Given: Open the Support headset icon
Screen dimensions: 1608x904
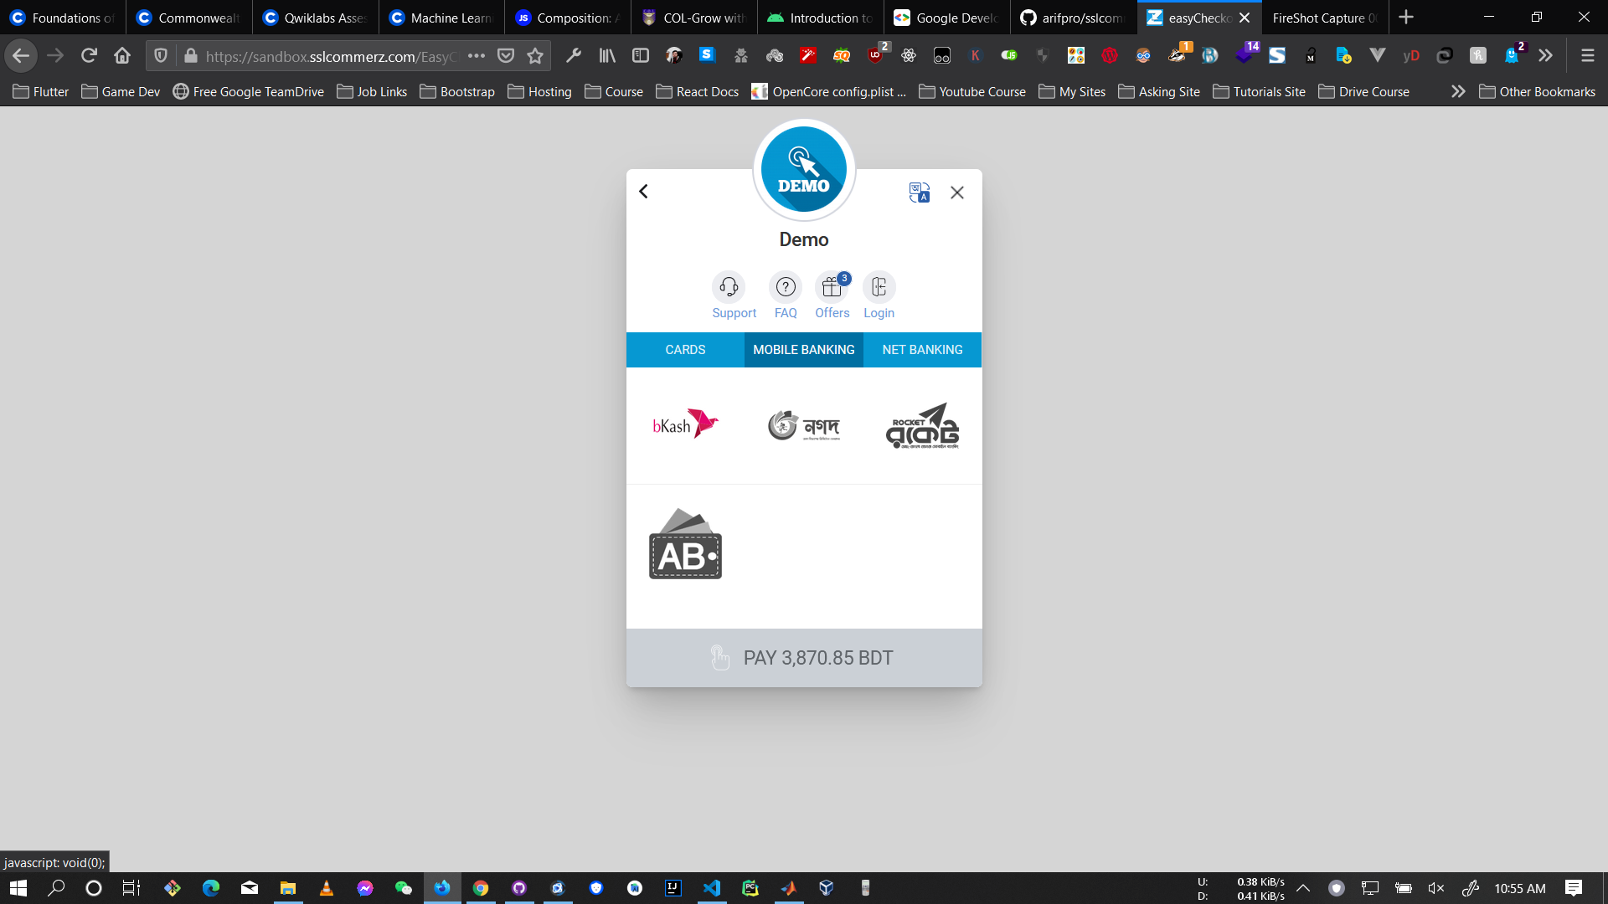Looking at the screenshot, I should tap(729, 287).
